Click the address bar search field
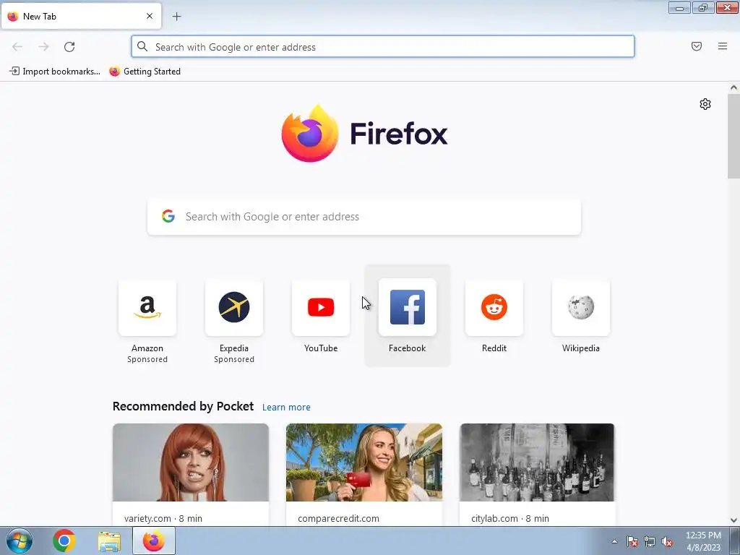This screenshot has height=555, width=740. (383, 47)
